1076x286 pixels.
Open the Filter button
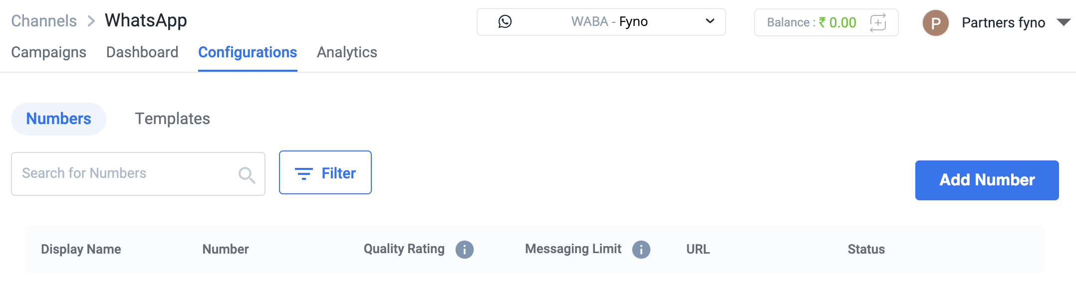tap(325, 173)
